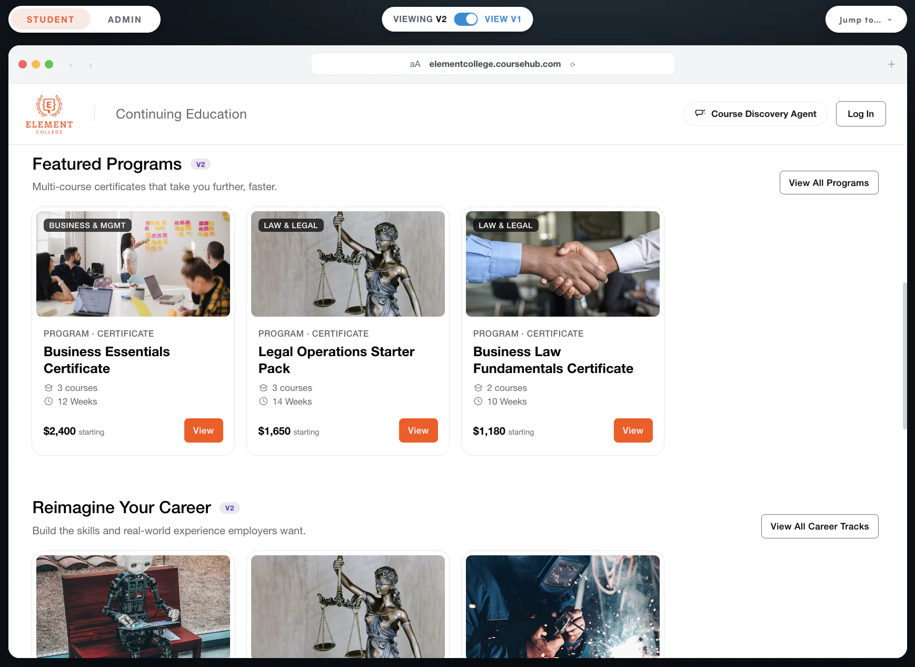Viewport: 915px width, 667px height.
Task: View the Business Essentials Certificate program
Action: [x=203, y=430]
